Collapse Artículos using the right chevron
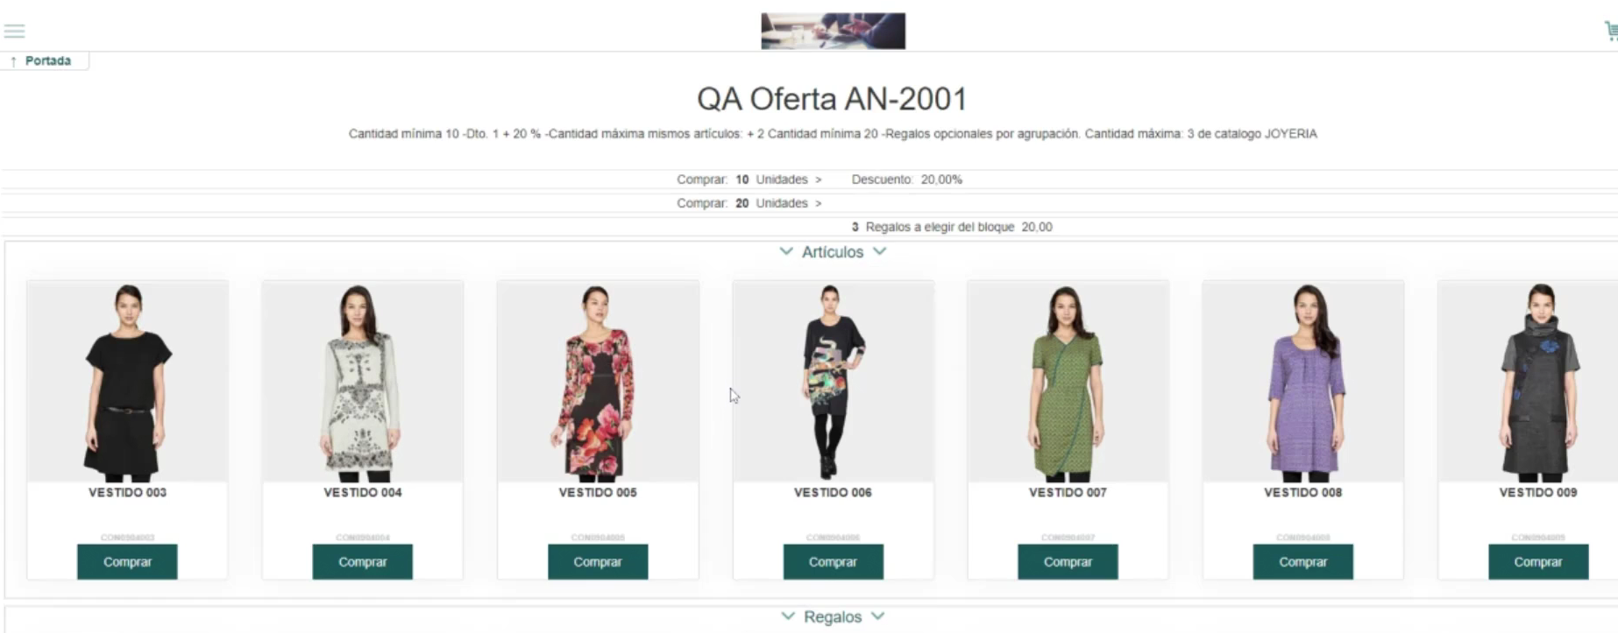Image resolution: width=1618 pixels, height=633 pixels. click(880, 251)
